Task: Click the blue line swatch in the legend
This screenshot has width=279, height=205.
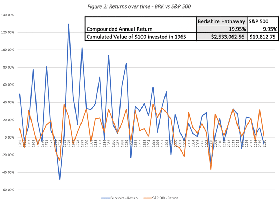Action: [107, 197]
